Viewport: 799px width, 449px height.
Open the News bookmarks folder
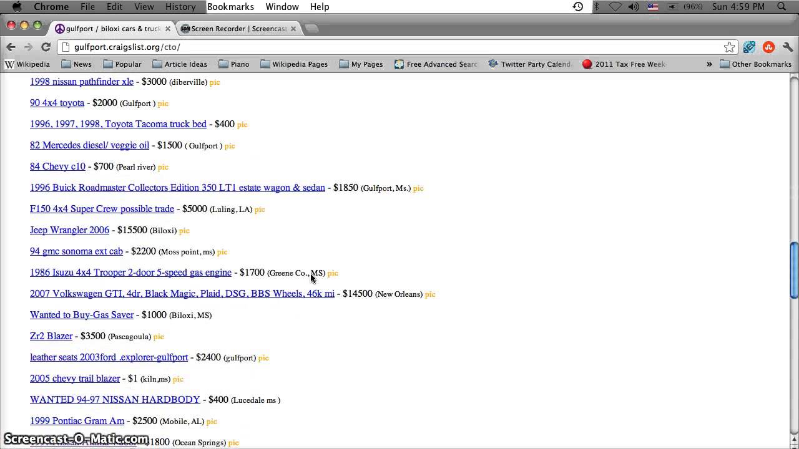[x=76, y=64]
